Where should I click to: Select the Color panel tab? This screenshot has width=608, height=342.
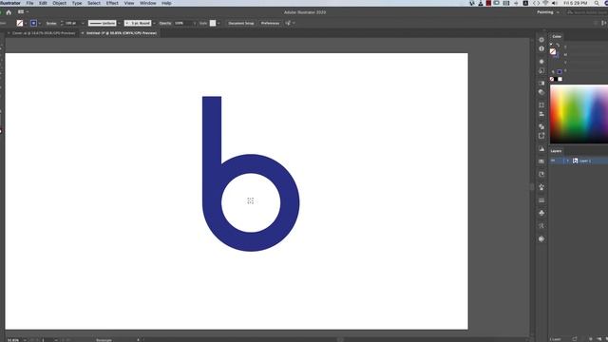point(557,36)
